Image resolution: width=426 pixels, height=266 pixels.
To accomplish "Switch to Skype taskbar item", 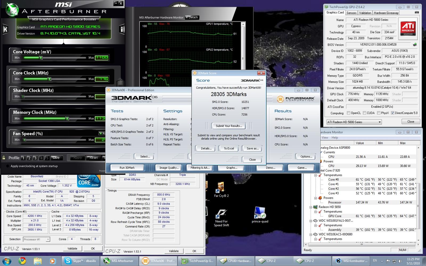I will (x=80, y=261).
